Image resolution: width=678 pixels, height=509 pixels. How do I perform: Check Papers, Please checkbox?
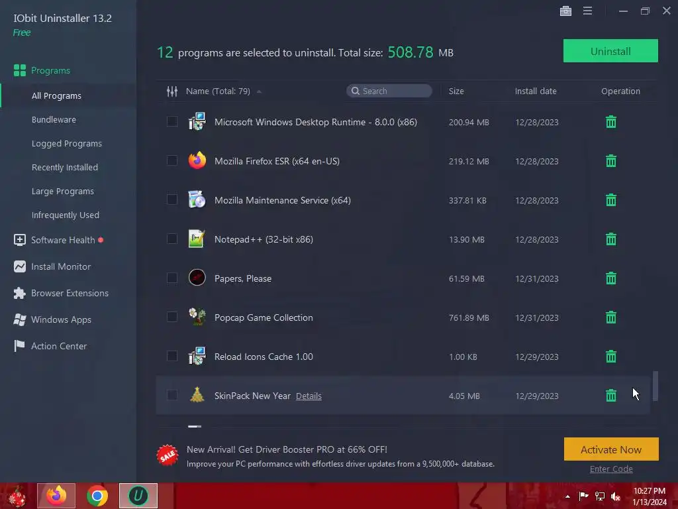[172, 278]
